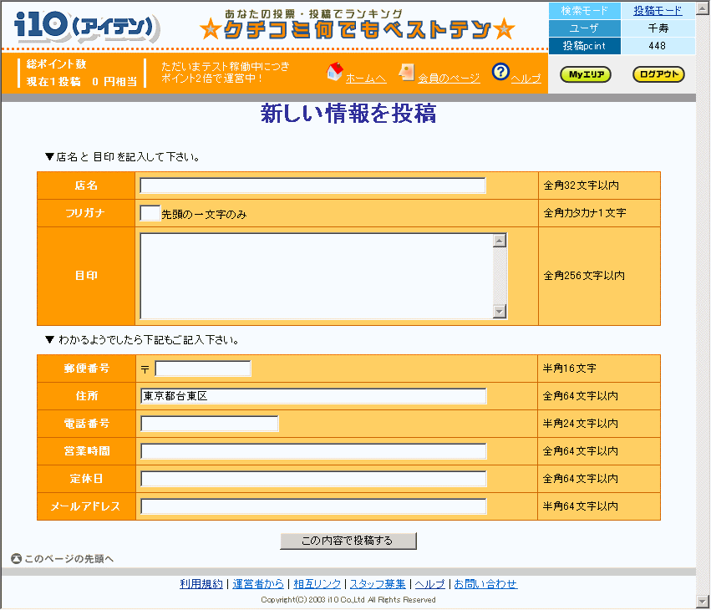Click the member page icon beside 会員のページ

coord(407,73)
